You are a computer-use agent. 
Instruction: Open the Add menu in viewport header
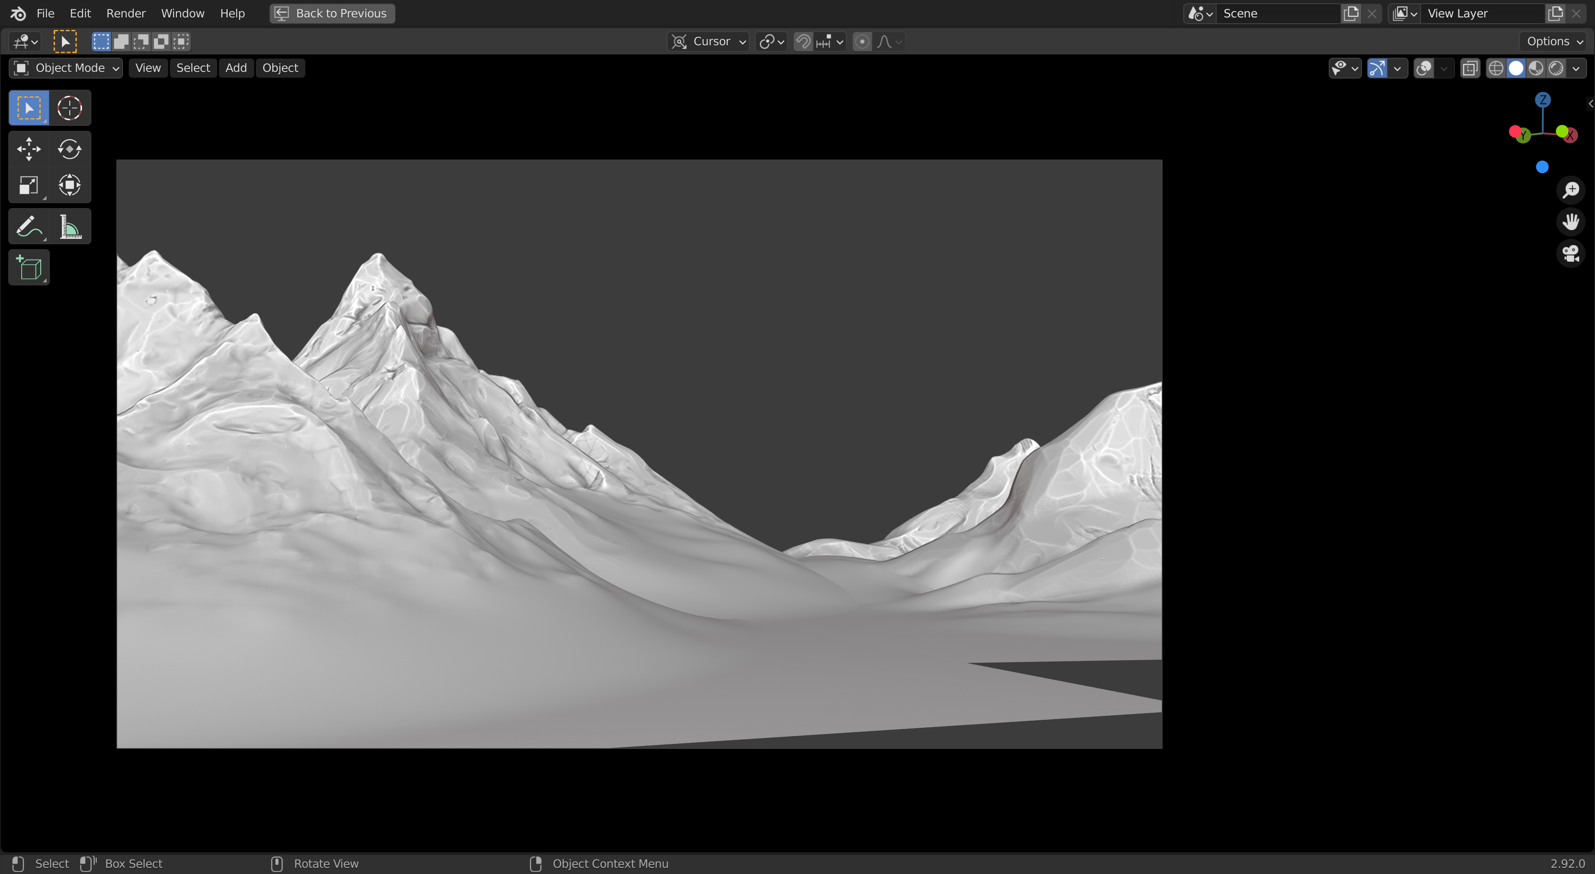click(236, 68)
